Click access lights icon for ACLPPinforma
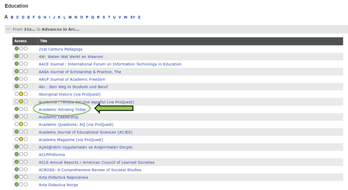The height and width of the screenshot is (190, 348). pyautogui.click(x=21, y=154)
